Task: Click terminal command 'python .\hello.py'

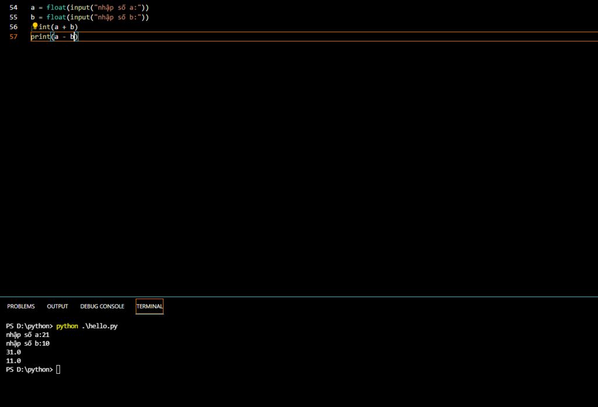Action: pos(87,327)
